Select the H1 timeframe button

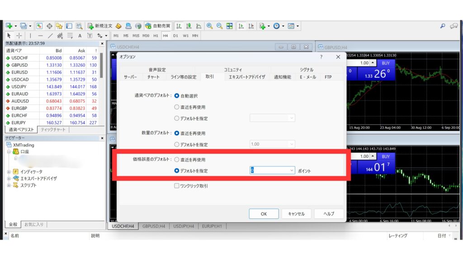[156, 36]
